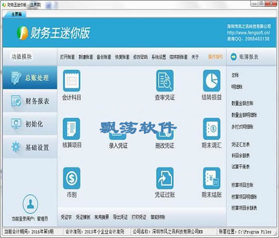Open the 总账 report
The height and width of the screenshot is (238, 279).
pos(235,75)
